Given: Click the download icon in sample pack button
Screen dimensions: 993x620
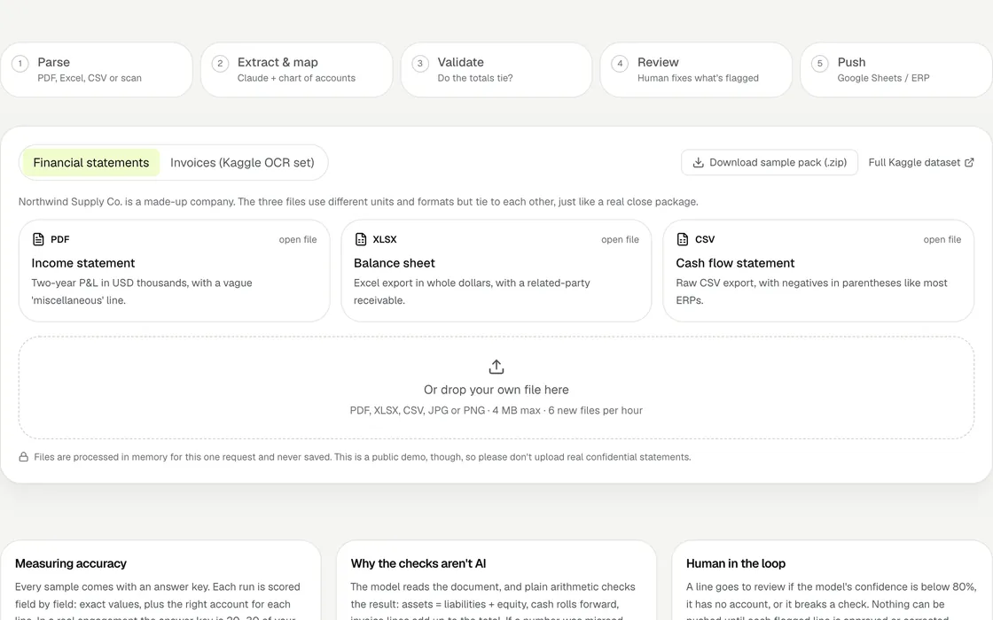Looking at the screenshot, I should click(698, 163).
